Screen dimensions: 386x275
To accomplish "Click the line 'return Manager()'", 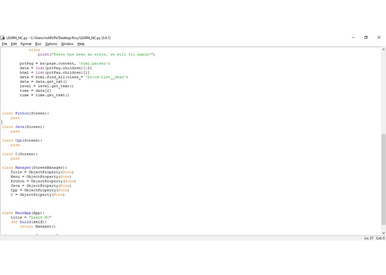I will 38,226.
